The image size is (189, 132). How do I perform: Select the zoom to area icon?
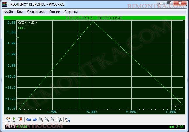[59, 119]
